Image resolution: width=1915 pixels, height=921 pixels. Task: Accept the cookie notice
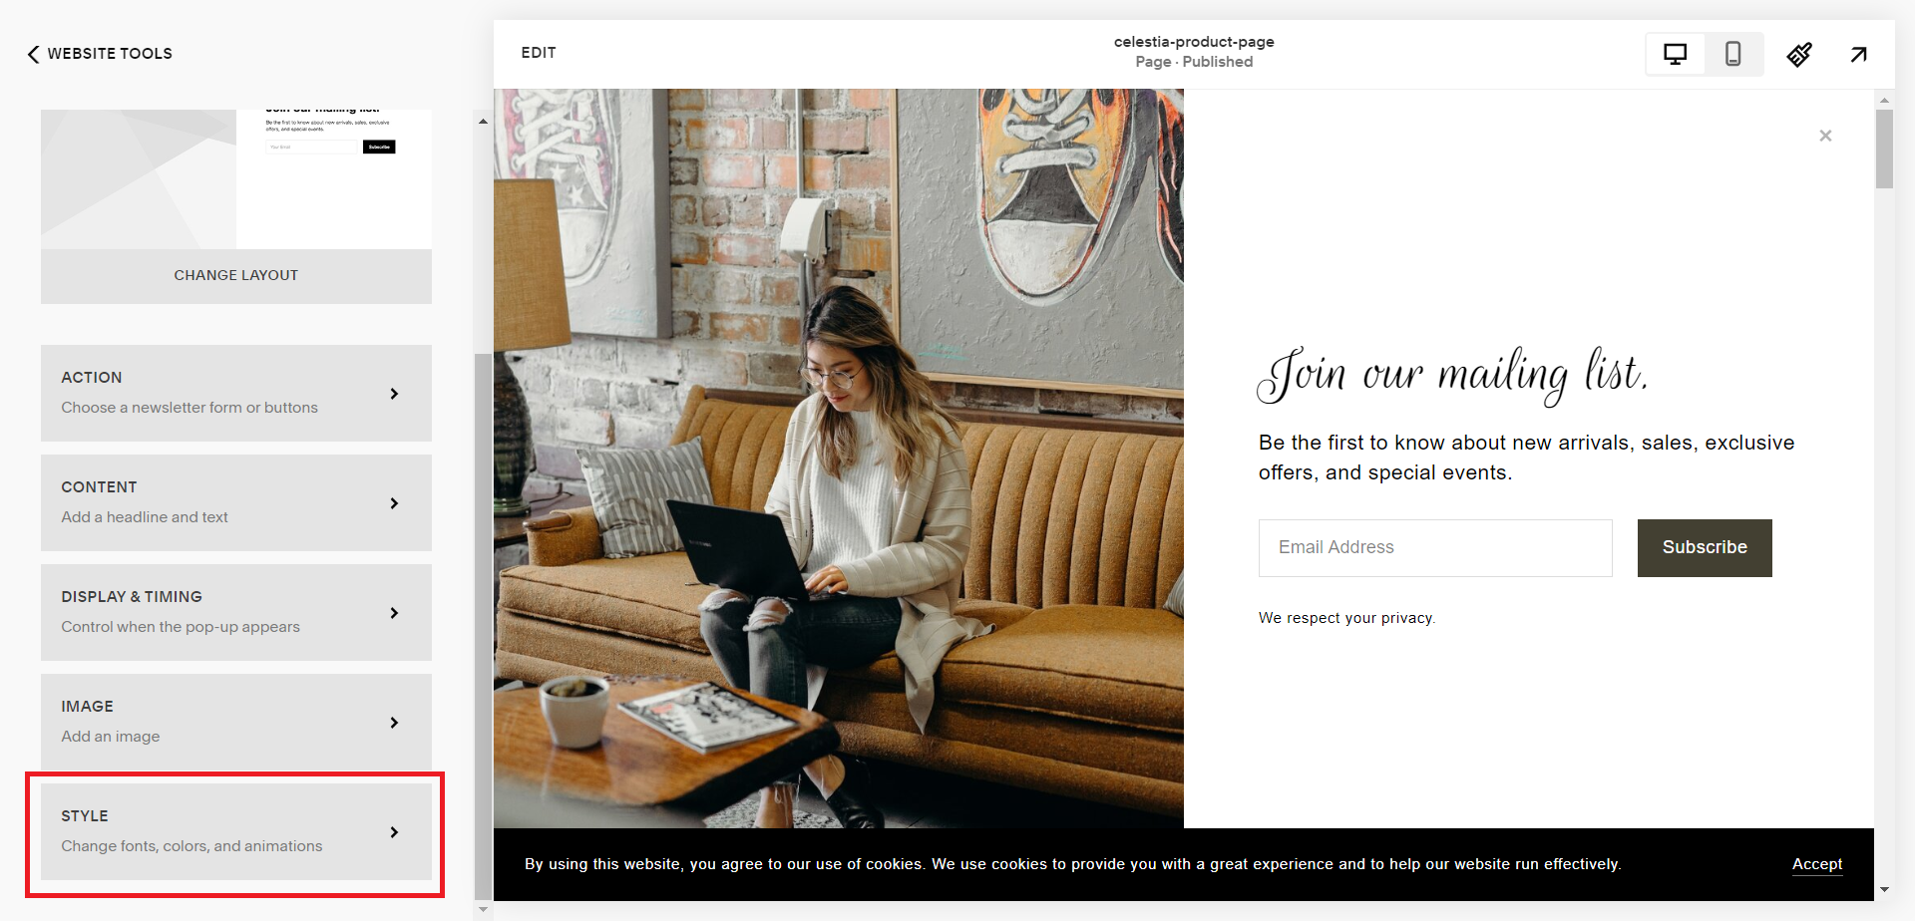[1817, 864]
